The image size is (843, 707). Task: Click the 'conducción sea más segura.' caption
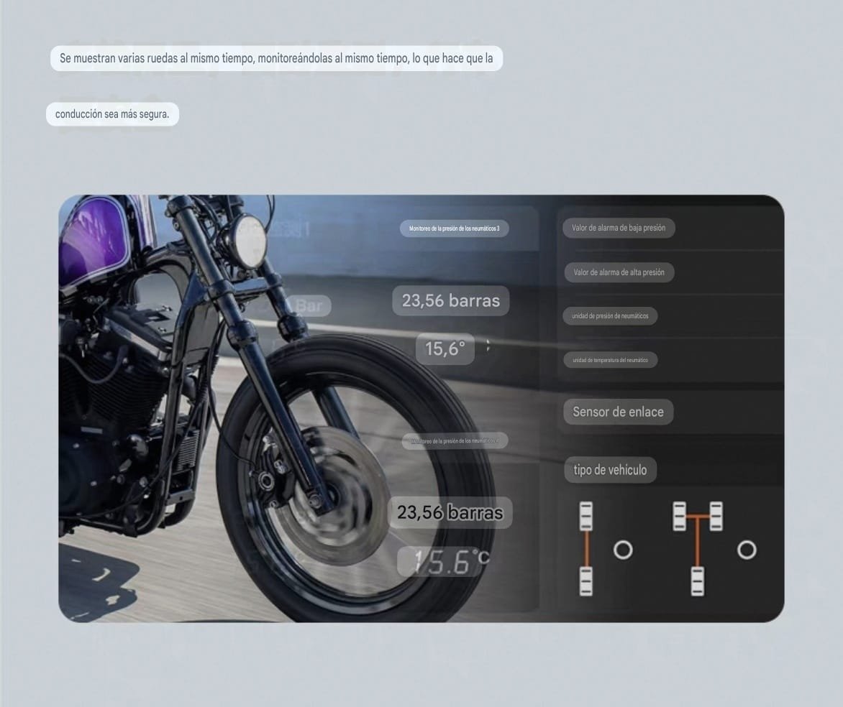pyautogui.click(x=112, y=114)
